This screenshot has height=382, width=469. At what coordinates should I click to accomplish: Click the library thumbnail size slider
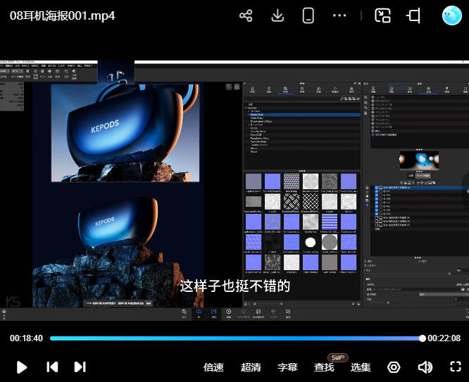tap(281, 304)
